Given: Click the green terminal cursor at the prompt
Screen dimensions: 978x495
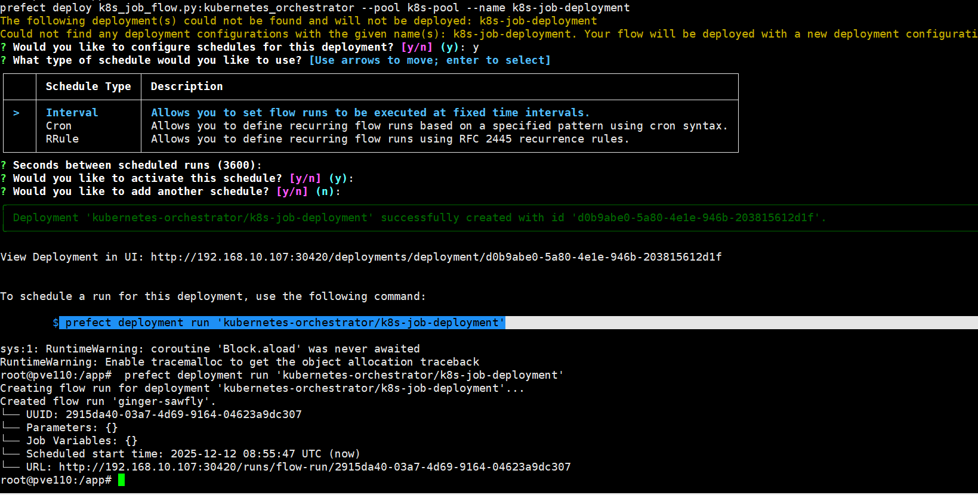Looking at the screenshot, I should click(121, 480).
